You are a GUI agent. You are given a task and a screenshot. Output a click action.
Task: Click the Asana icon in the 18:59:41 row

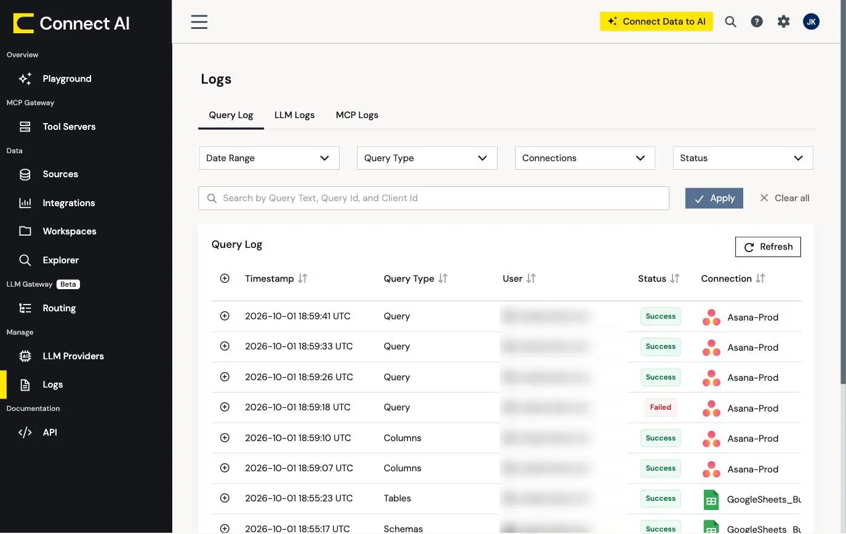(x=711, y=317)
